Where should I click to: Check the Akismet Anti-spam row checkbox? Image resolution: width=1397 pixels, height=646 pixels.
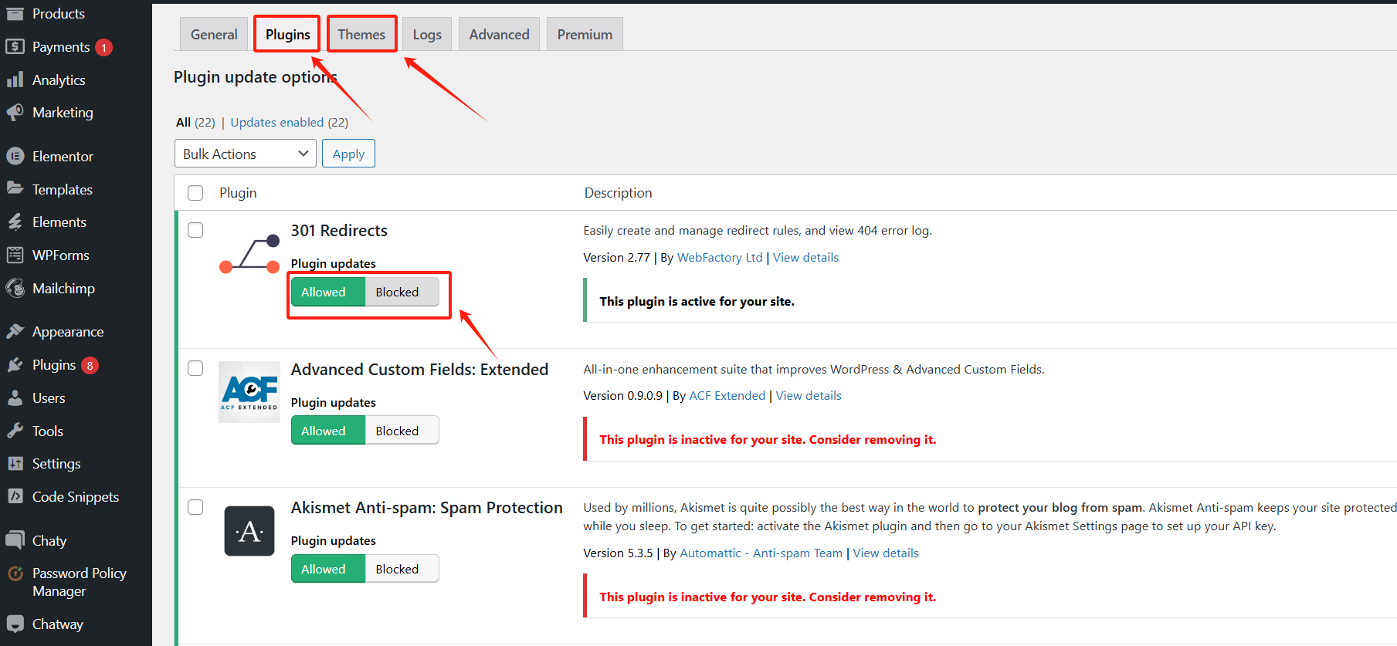click(x=195, y=507)
